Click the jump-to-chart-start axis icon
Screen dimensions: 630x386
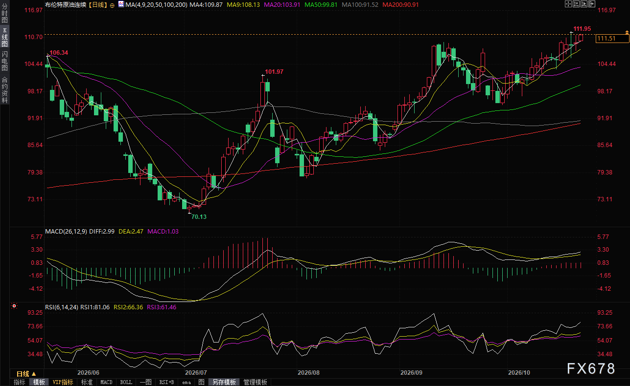click(x=576, y=4)
